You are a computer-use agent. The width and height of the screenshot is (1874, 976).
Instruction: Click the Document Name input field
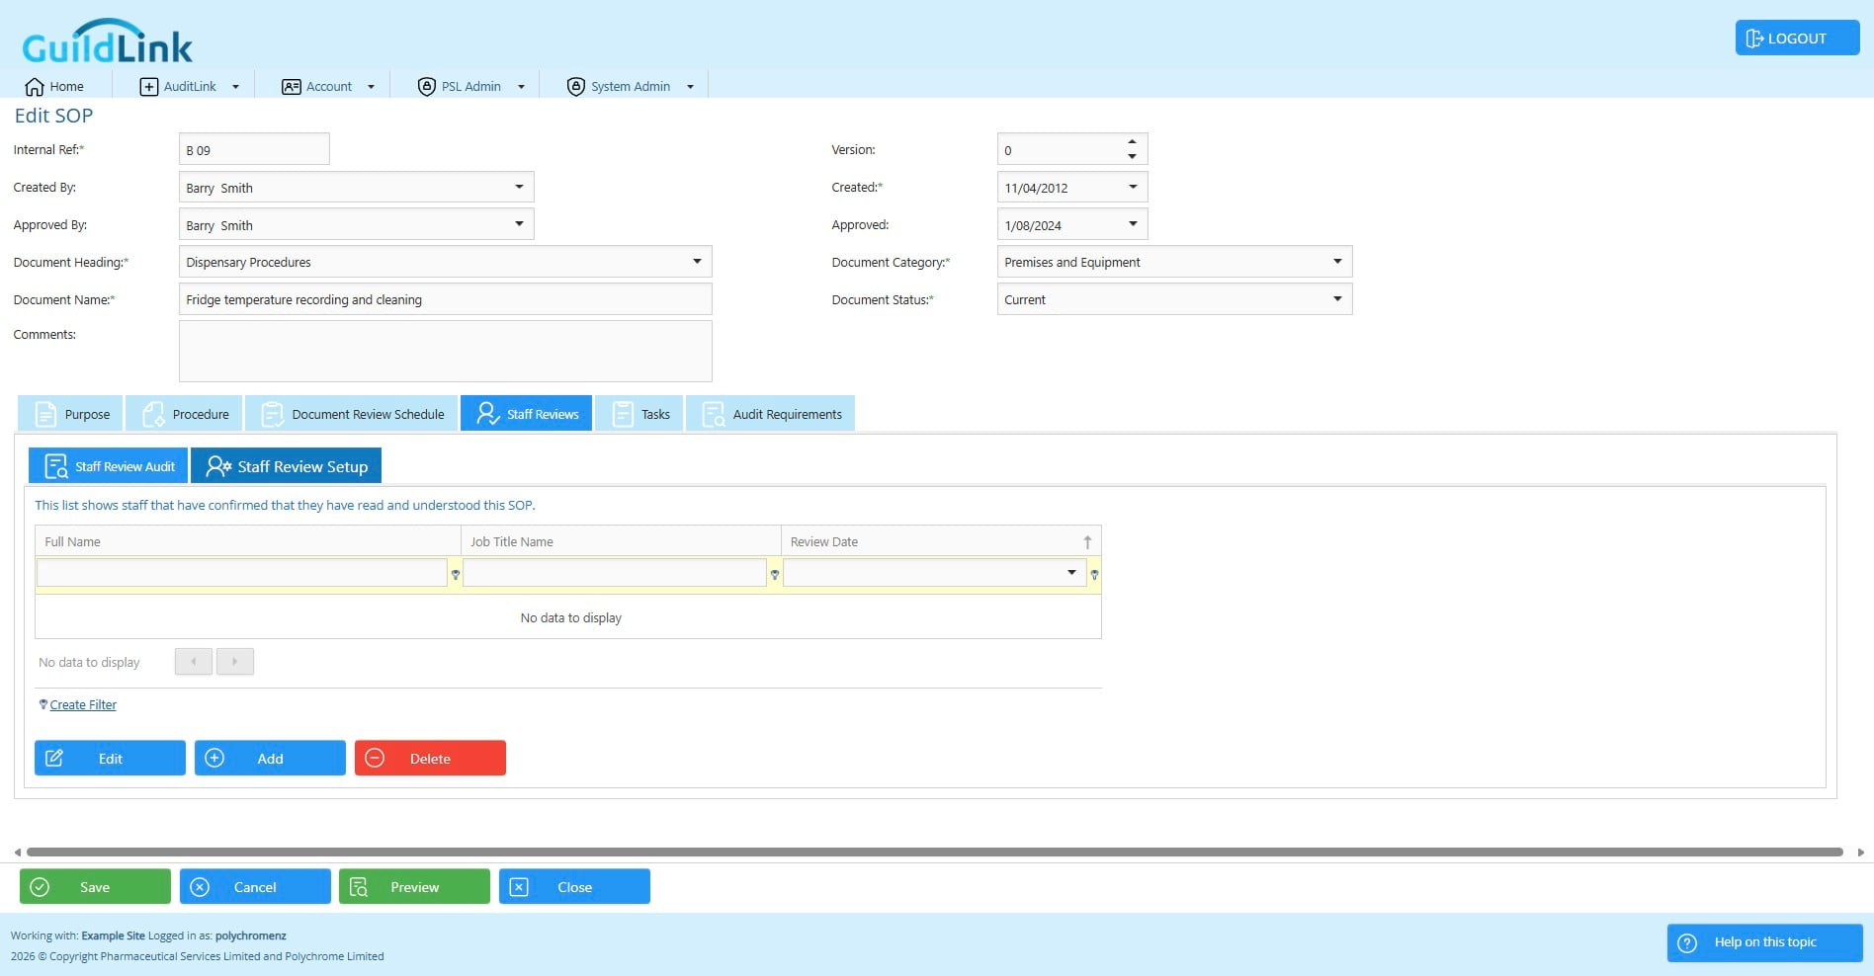(x=445, y=299)
